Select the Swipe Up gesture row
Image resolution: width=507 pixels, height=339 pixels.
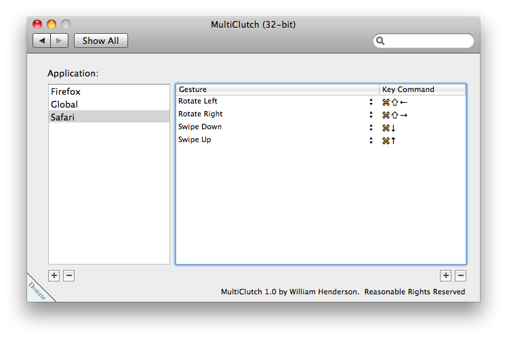pos(321,141)
